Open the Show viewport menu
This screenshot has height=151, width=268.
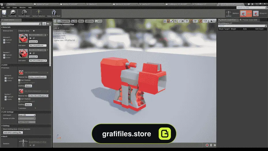81,21
